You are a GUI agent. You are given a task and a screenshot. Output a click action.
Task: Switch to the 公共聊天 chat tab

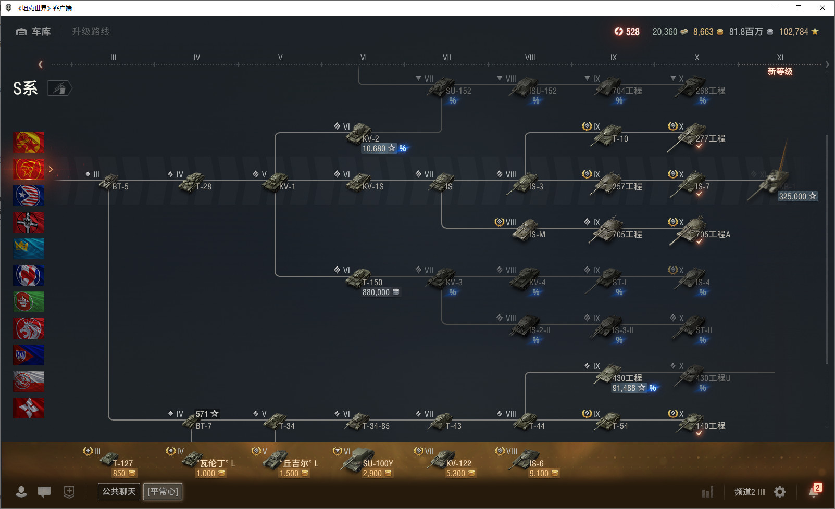(119, 492)
